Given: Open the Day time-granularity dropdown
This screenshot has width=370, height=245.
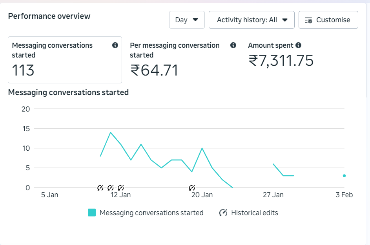Looking at the screenshot, I should (187, 20).
